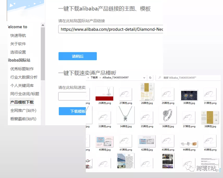Click 下载库 in the explorer breadcrumb

click(x=94, y=78)
